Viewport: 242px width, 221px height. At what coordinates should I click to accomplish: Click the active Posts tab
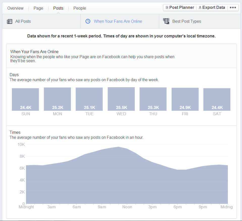tap(58, 8)
